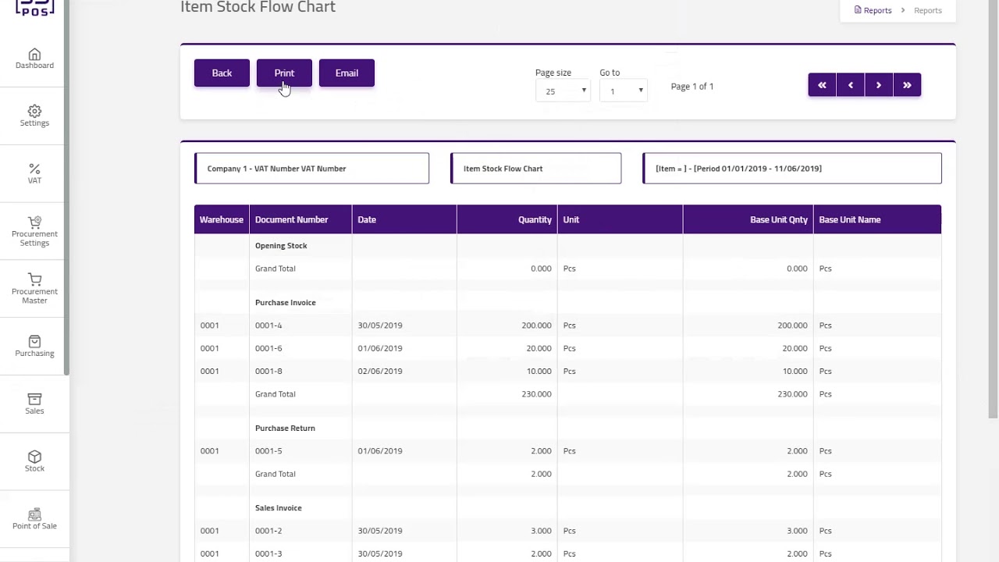This screenshot has height=562, width=999.
Task: Click the Base Unit Qnty column header
Action: coord(748,219)
